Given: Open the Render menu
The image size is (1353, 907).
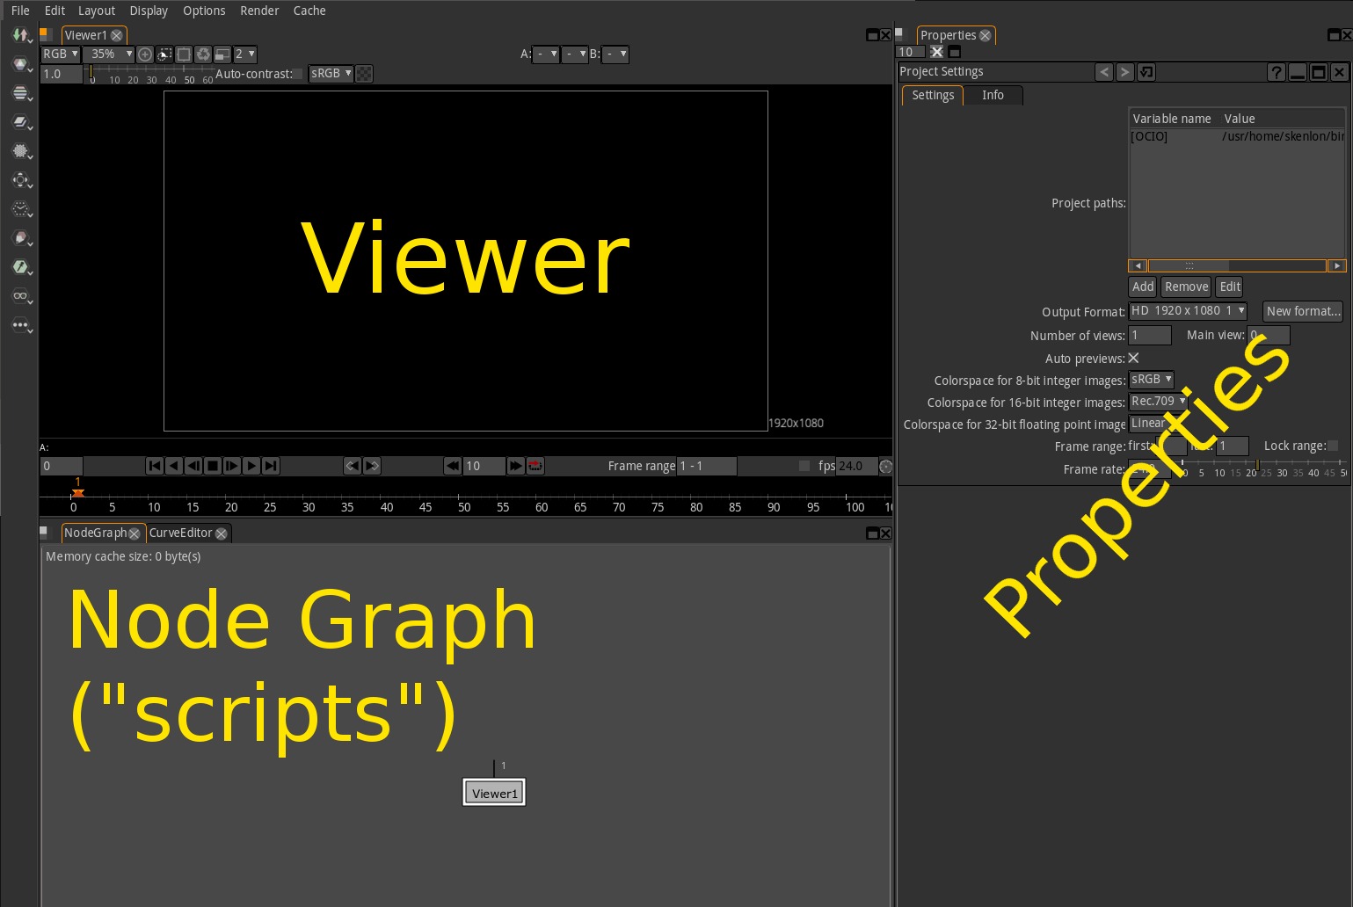Looking at the screenshot, I should [x=259, y=11].
